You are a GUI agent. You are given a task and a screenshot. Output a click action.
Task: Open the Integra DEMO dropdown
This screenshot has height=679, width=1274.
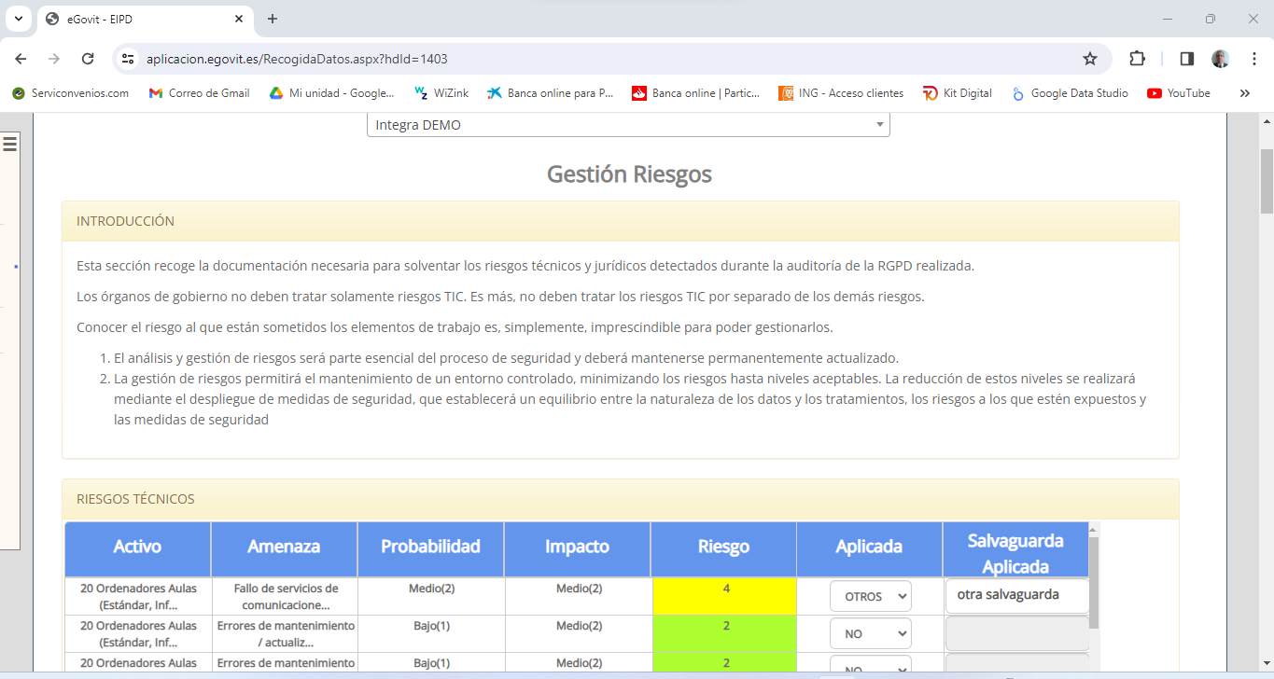pos(628,125)
